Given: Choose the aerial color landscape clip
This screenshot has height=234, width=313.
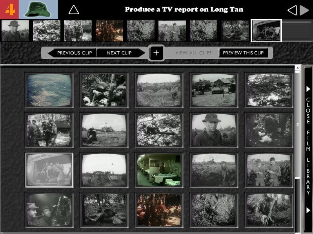Looking at the screenshot, I should (x=49, y=90).
